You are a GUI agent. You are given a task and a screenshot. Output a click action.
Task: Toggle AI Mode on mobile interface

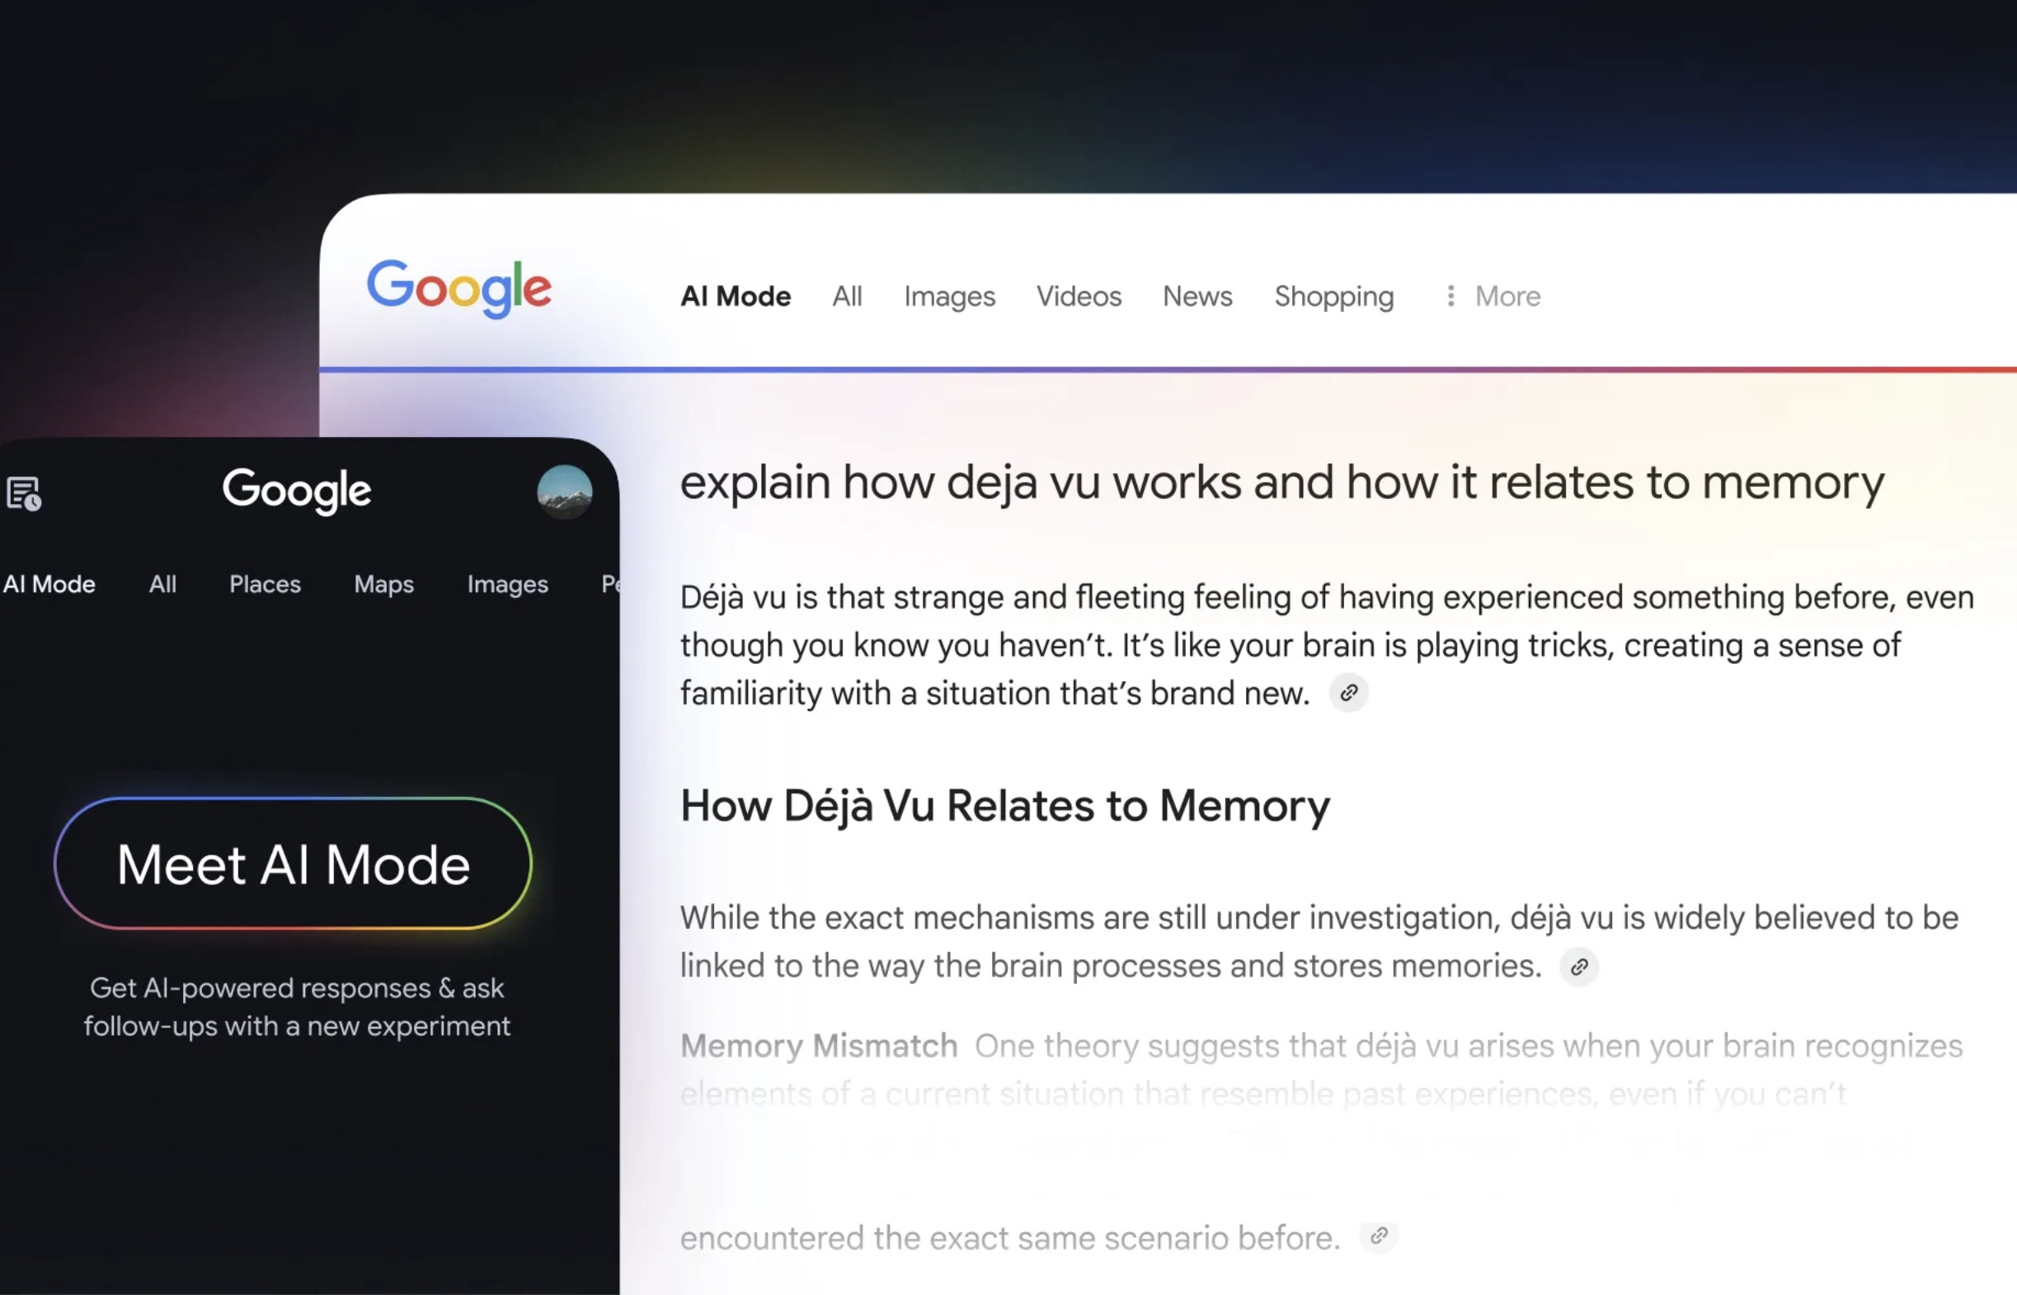50,585
